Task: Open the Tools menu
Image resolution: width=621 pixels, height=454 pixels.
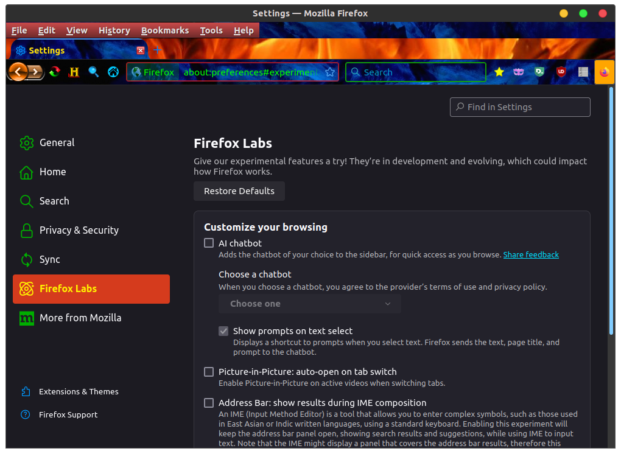Action: (211, 30)
